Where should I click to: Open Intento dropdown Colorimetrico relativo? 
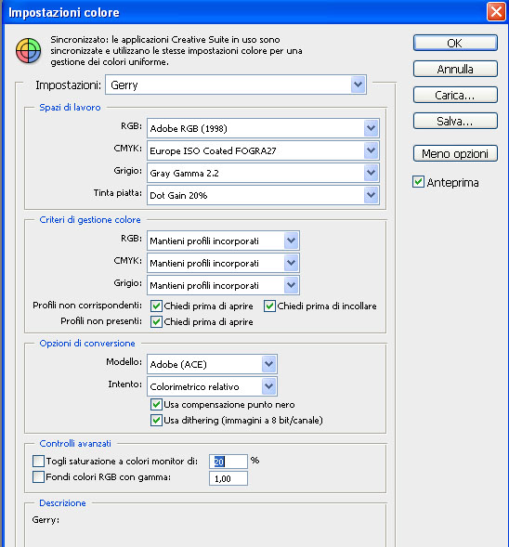click(212, 386)
